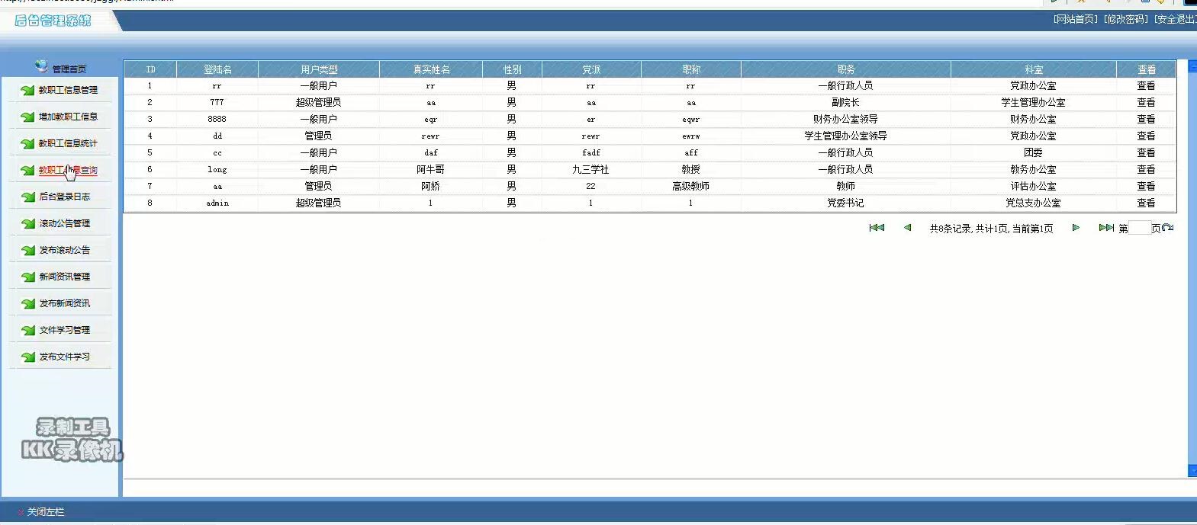Screen dimensions: 1197x525
Task: Click 查看 in the long row
Action: (1146, 169)
